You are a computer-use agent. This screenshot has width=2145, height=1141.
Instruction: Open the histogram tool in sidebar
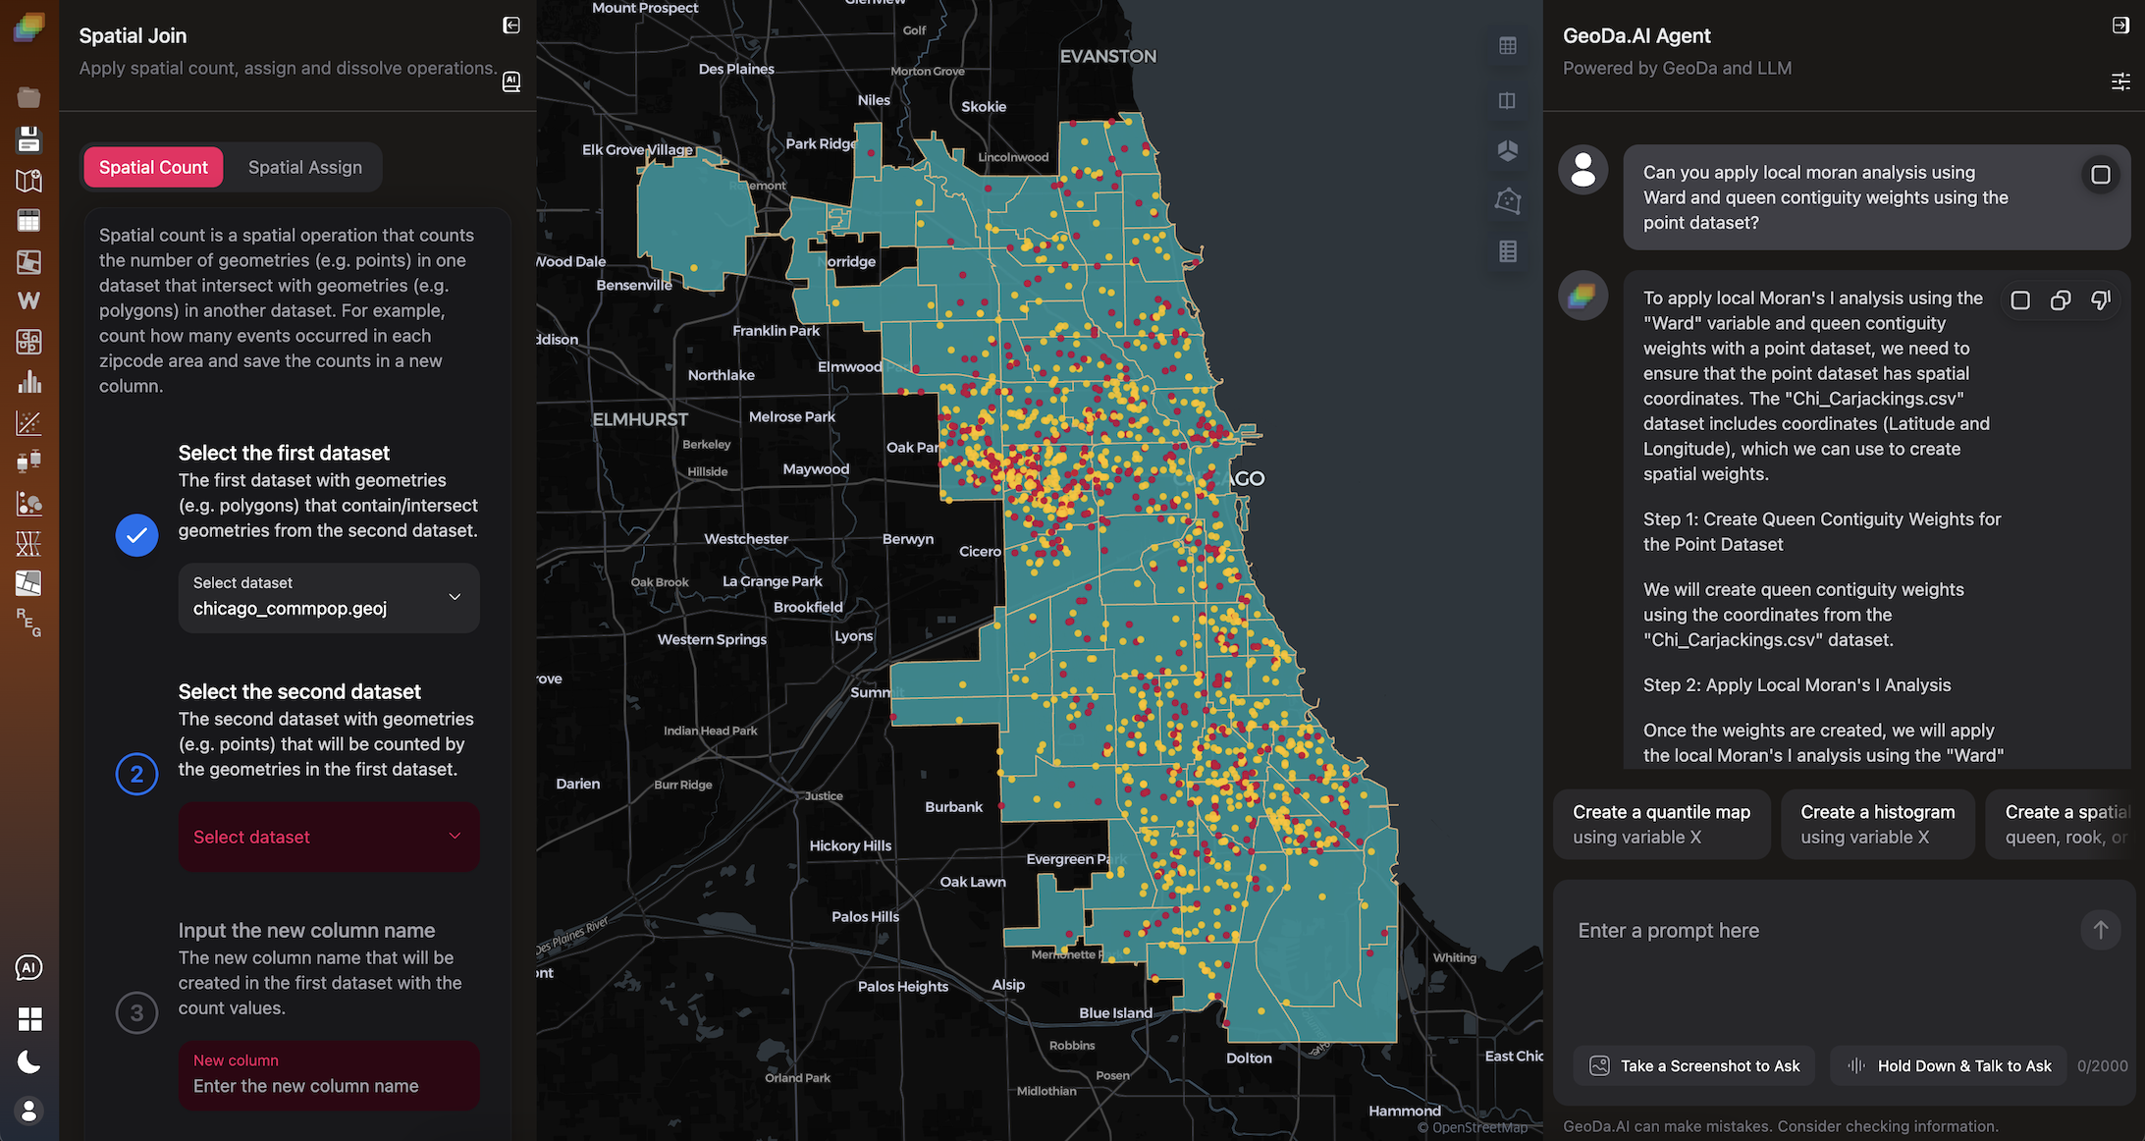(x=28, y=382)
